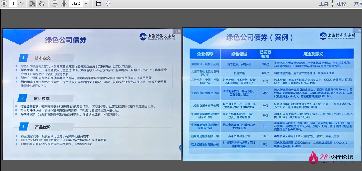Open the 共享 panel
Image resolution: width=362 pixels, height=171 pixels.
pos(358,4)
